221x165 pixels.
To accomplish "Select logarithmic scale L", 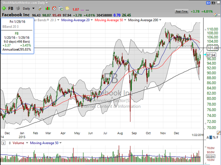I will [211, 137].
